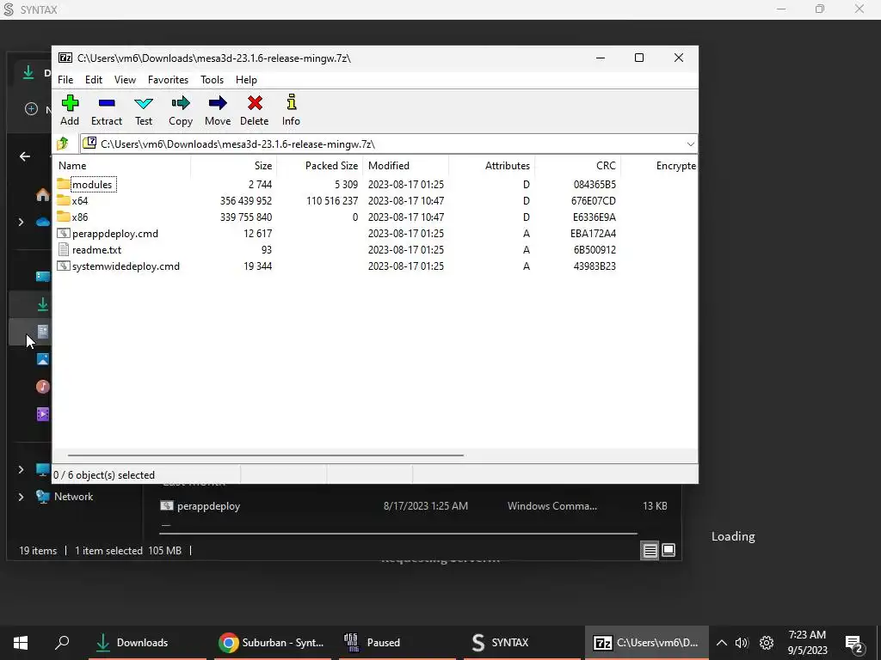Open the settings gear tray icon
881x660 pixels.
(x=767, y=643)
